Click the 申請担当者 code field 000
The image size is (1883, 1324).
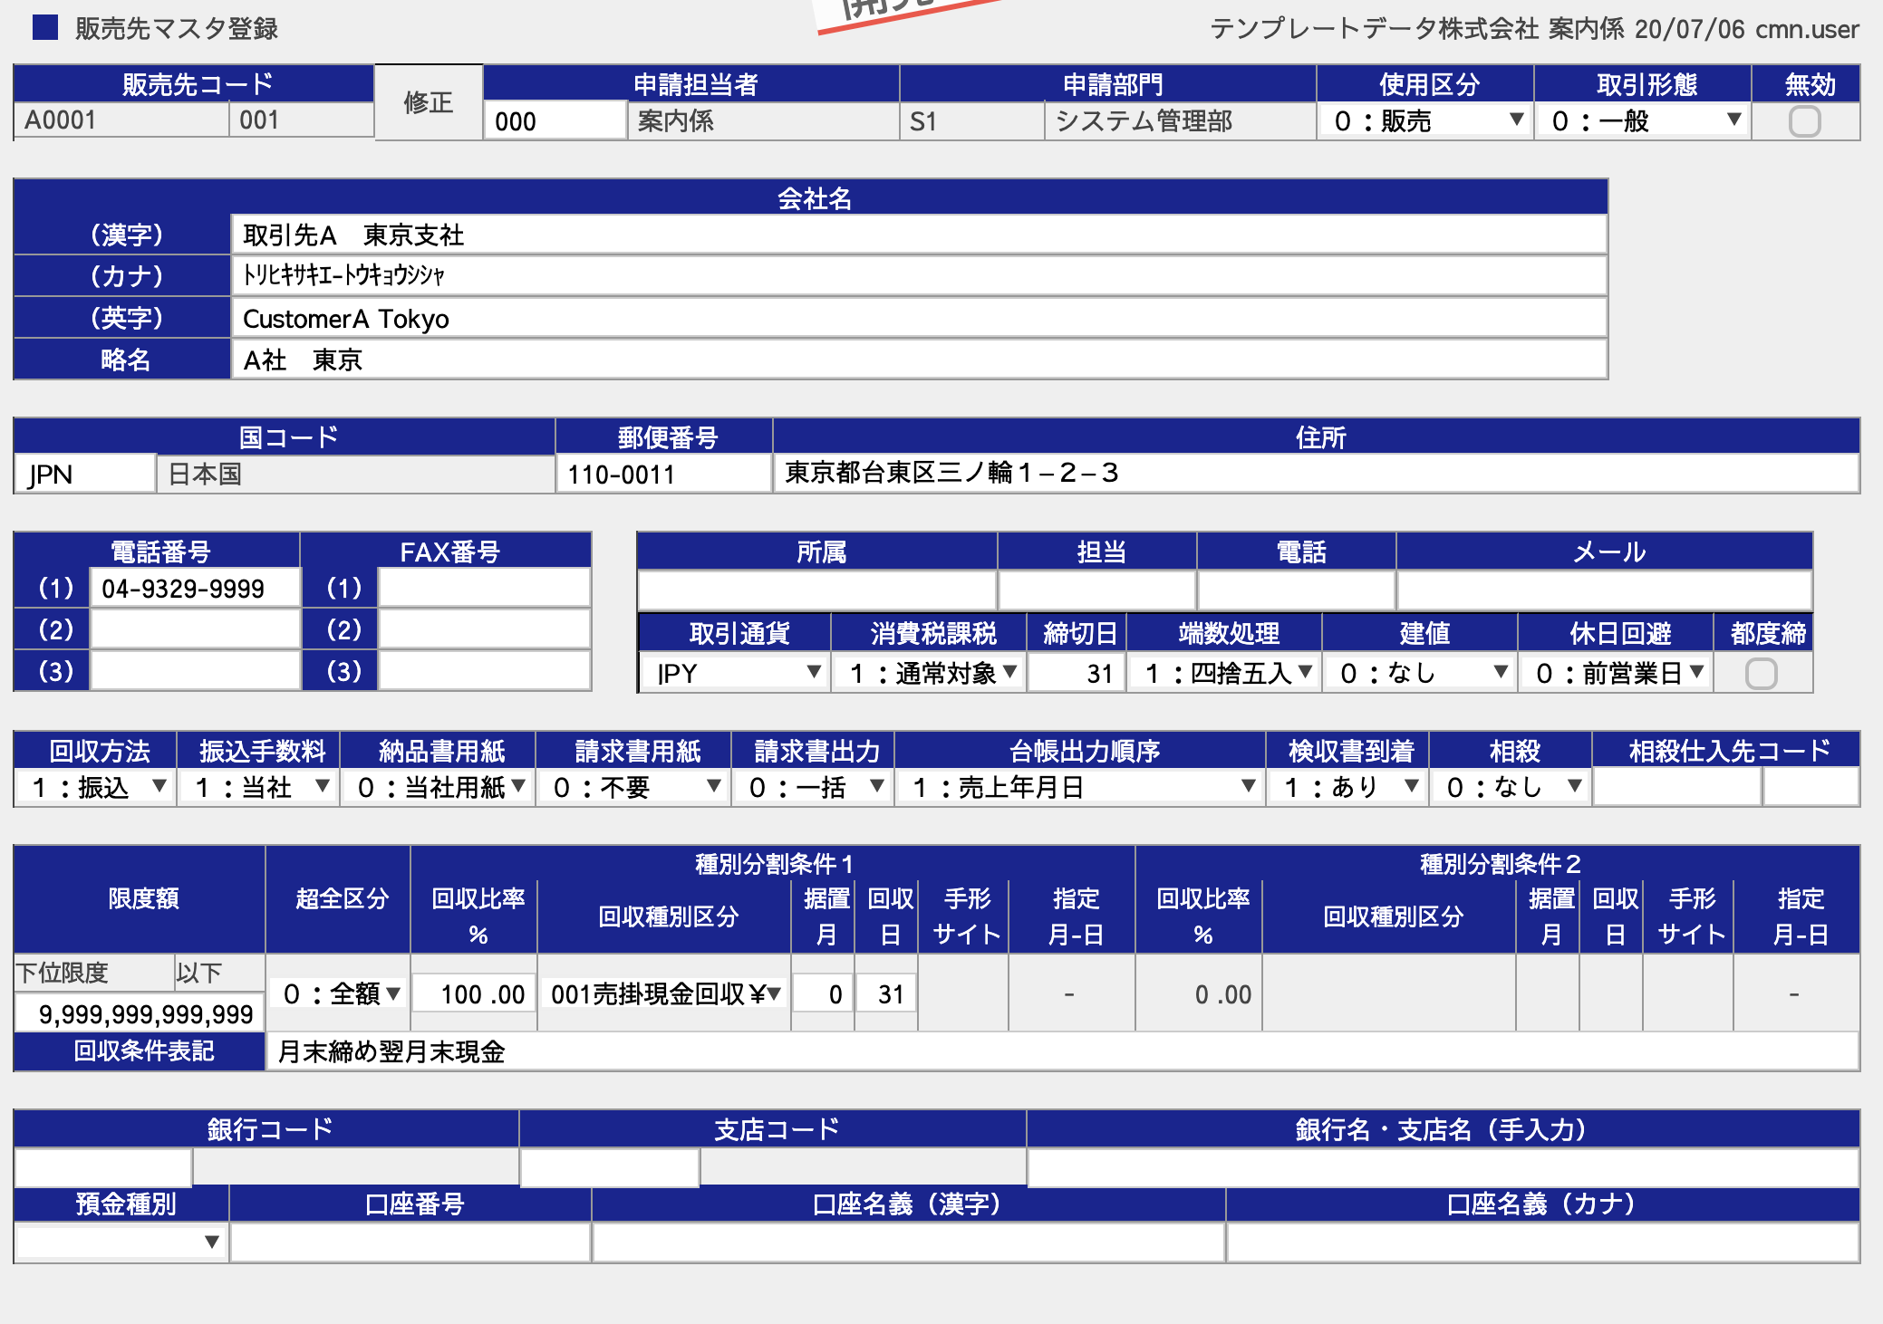[555, 120]
